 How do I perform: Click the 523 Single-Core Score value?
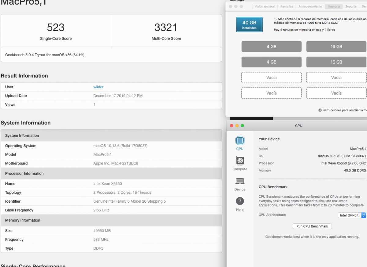pos(56,27)
